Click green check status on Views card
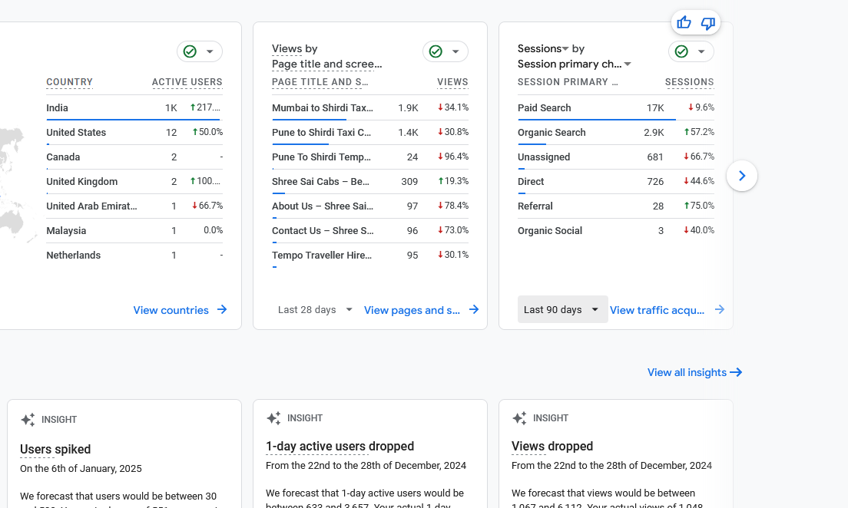The width and height of the screenshot is (848, 508). [436, 51]
